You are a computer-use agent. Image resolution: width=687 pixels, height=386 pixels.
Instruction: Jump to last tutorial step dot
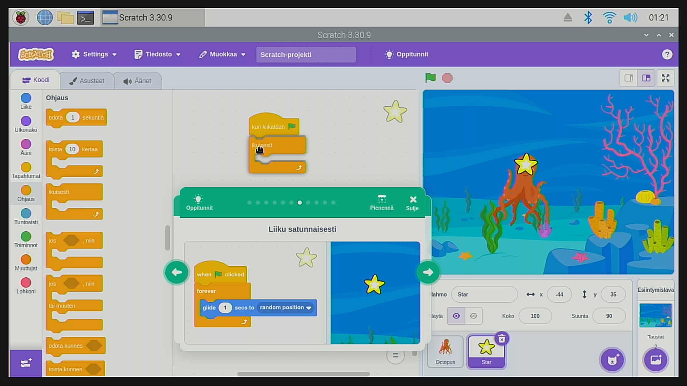pos(333,203)
